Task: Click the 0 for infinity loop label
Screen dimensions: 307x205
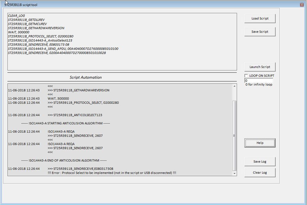Action: (259, 84)
